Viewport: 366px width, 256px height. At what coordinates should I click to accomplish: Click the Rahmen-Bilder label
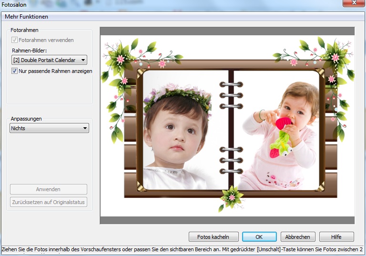(x=30, y=51)
